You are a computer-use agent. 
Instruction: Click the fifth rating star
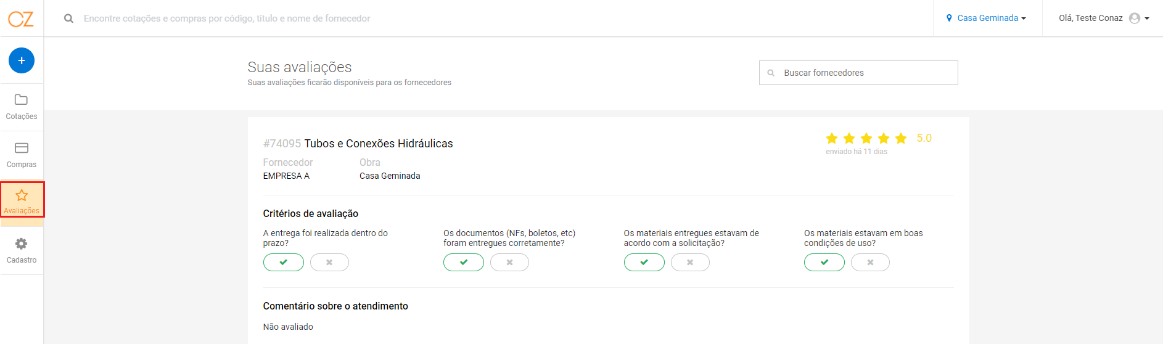click(901, 138)
